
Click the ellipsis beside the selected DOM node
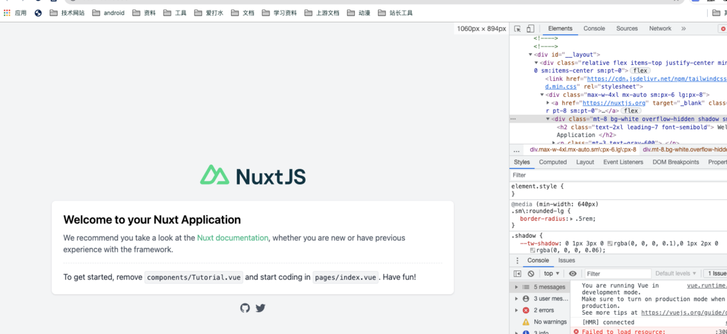pyautogui.click(x=512, y=119)
